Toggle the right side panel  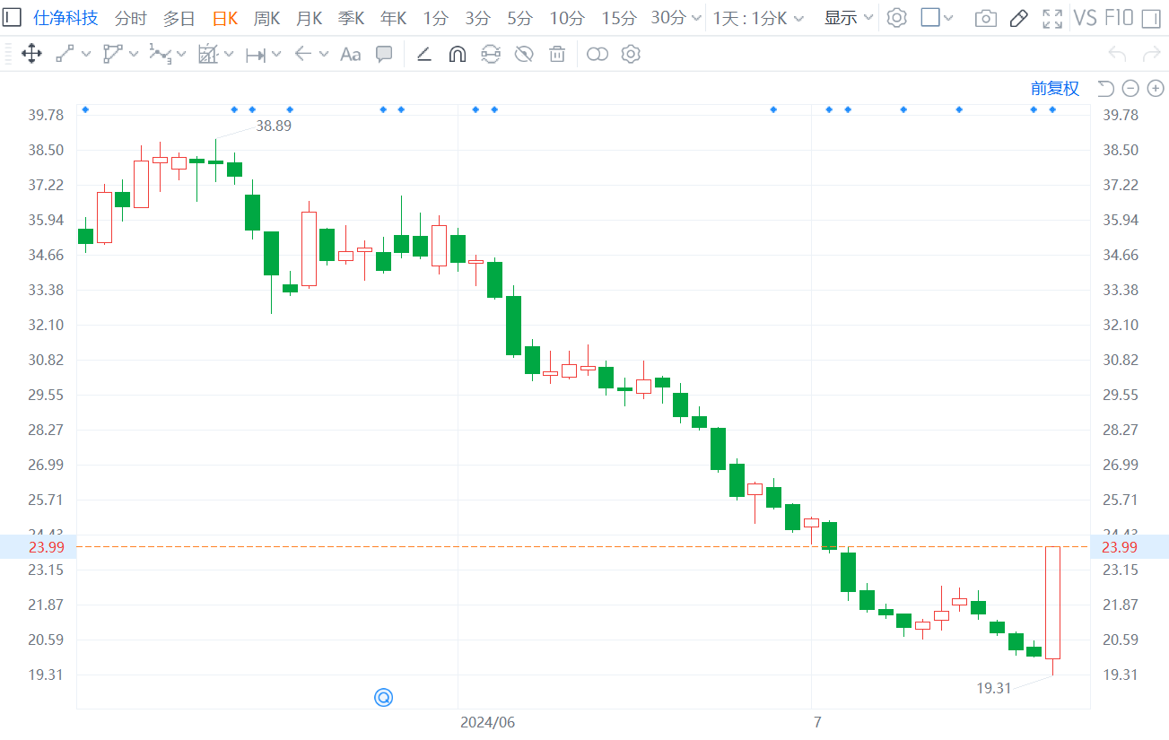point(1150,18)
